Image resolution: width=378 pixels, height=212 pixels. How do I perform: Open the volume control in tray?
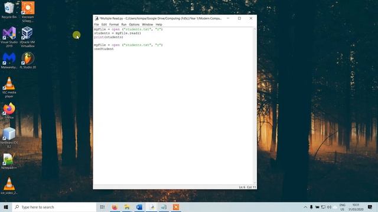coord(329,207)
